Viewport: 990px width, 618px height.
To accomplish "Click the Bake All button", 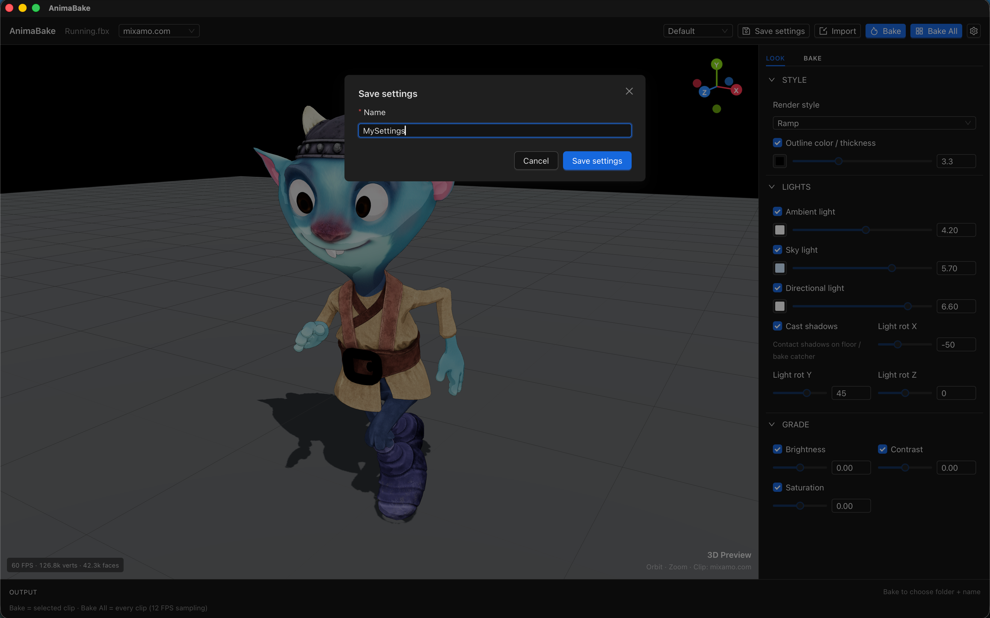I will 936,31.
